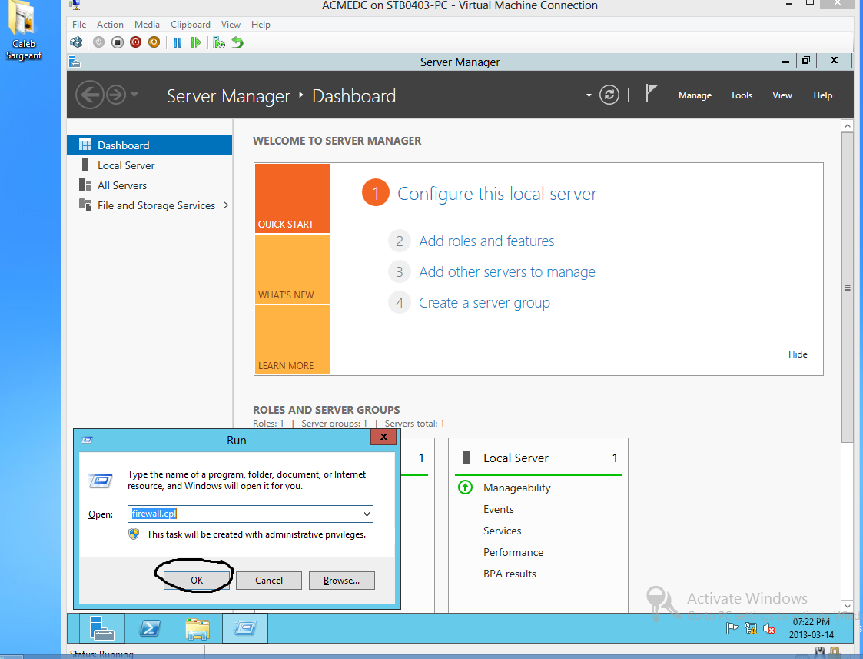863x659 pixels.
Task: Open Server Manager's Help menu
Action: click(823, 95)
